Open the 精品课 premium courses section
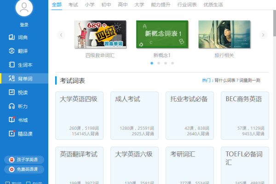Screen dimensions: 276x184 coord(24,134)
